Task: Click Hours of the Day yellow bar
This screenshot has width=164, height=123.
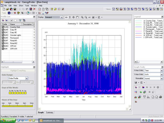Action: point(17,106)
